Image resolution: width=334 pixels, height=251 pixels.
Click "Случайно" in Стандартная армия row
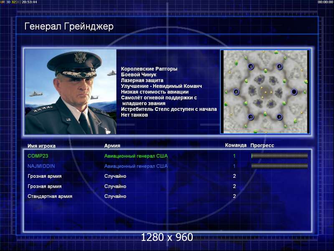(x=115, y=196)
